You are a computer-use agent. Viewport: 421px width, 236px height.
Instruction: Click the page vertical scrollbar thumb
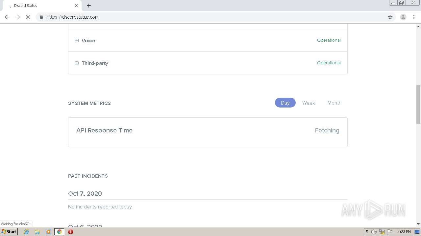coord(418,105)
